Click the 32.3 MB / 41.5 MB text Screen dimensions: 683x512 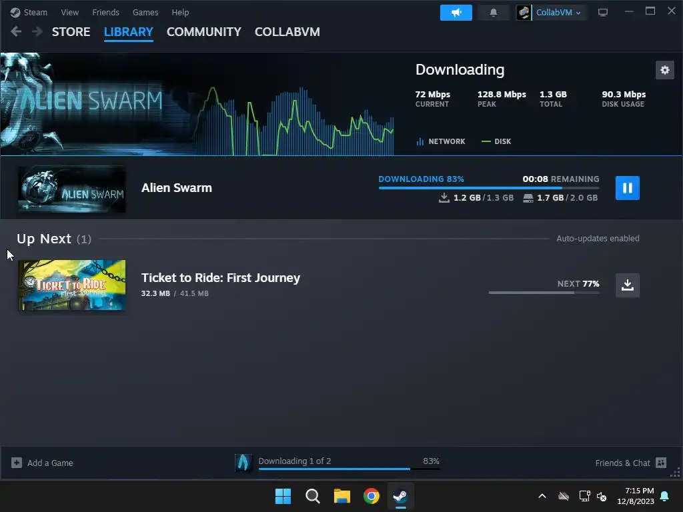click(175, 293)
